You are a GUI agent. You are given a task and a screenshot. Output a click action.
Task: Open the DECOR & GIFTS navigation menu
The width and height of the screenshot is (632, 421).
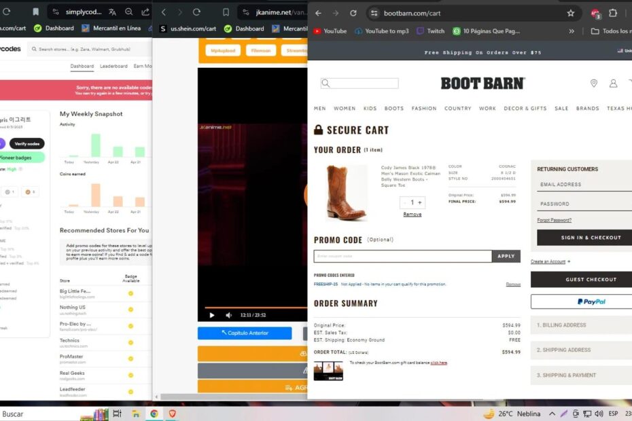click(525, 109)
